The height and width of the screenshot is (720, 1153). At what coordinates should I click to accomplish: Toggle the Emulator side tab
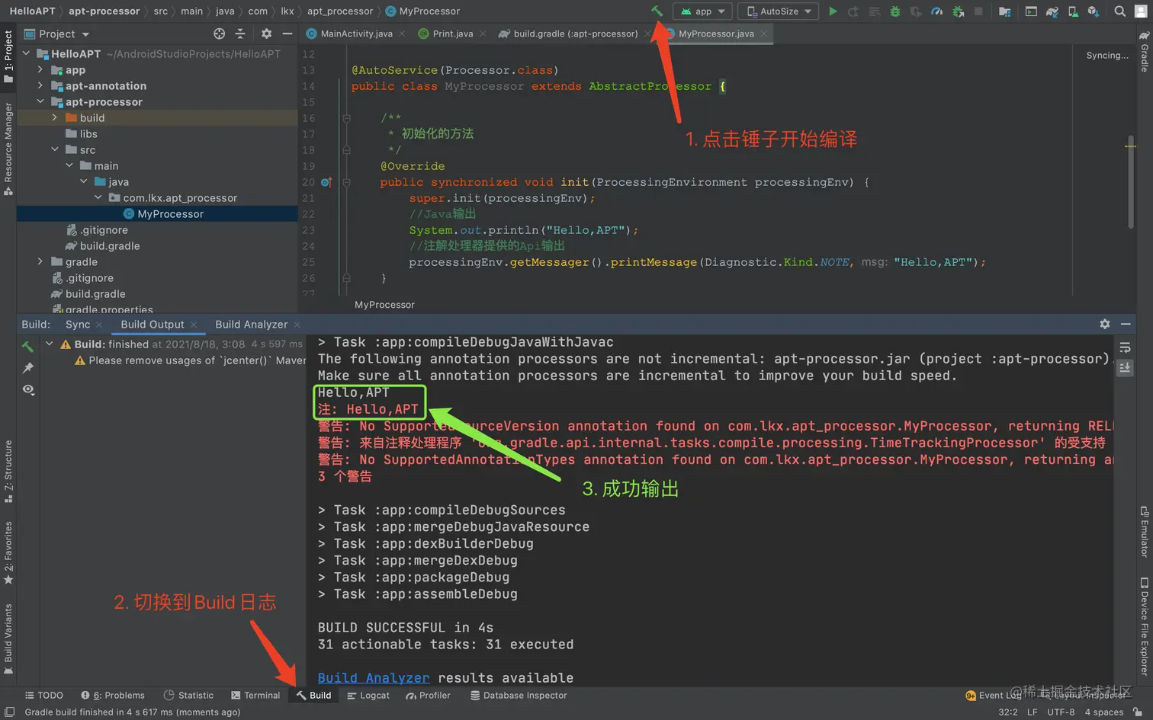point(1144,532)
